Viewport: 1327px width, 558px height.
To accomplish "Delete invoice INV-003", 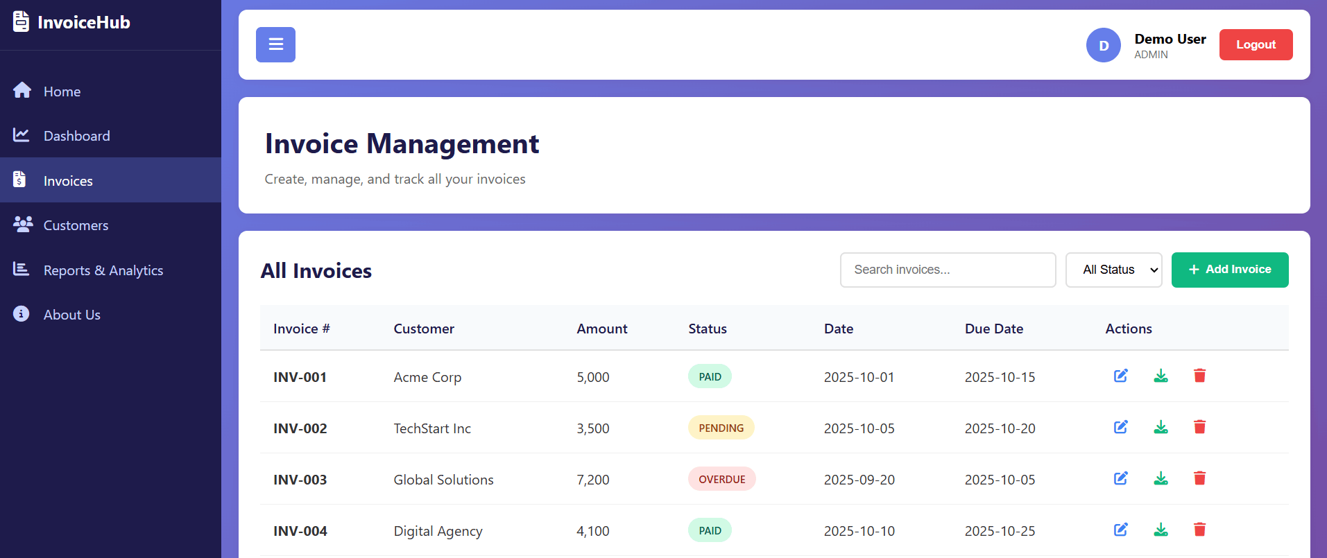I will [x=1199, y=478].
